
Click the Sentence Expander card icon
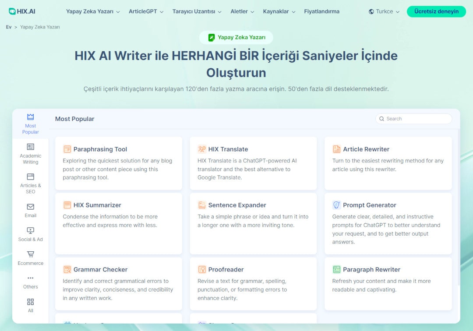click(x=202, y=205)
